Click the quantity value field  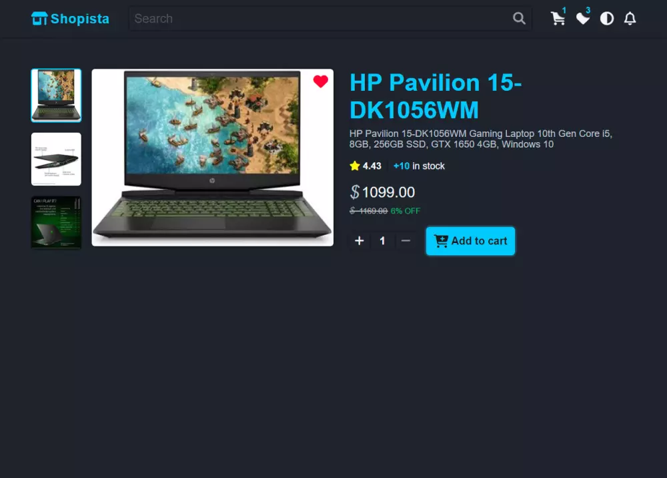[382, 241]
